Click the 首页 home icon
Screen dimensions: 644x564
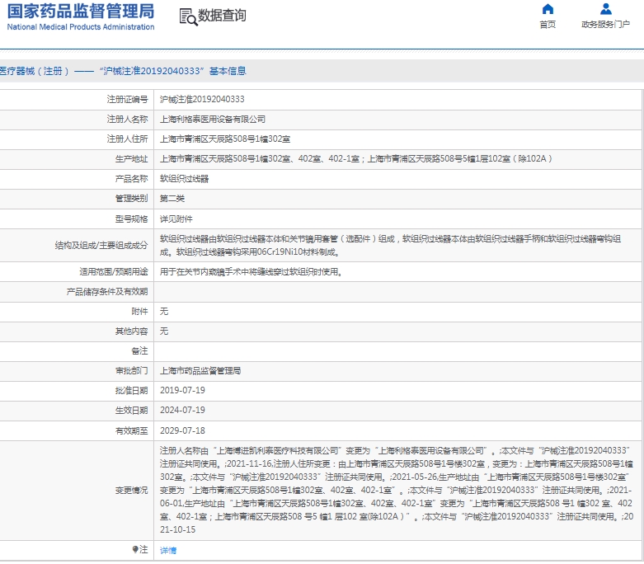tap(548, 8)
